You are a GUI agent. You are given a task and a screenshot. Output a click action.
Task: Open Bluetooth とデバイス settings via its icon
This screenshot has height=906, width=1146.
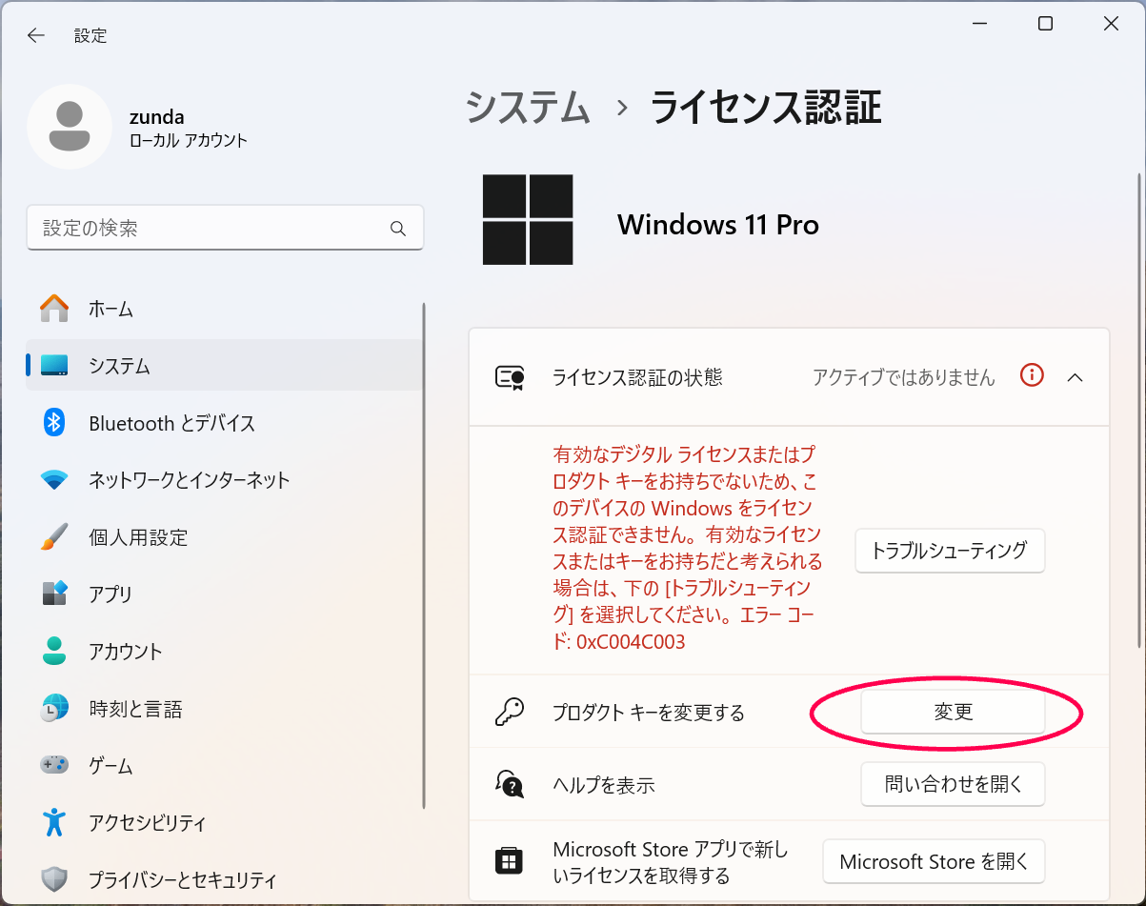(54, 423)
